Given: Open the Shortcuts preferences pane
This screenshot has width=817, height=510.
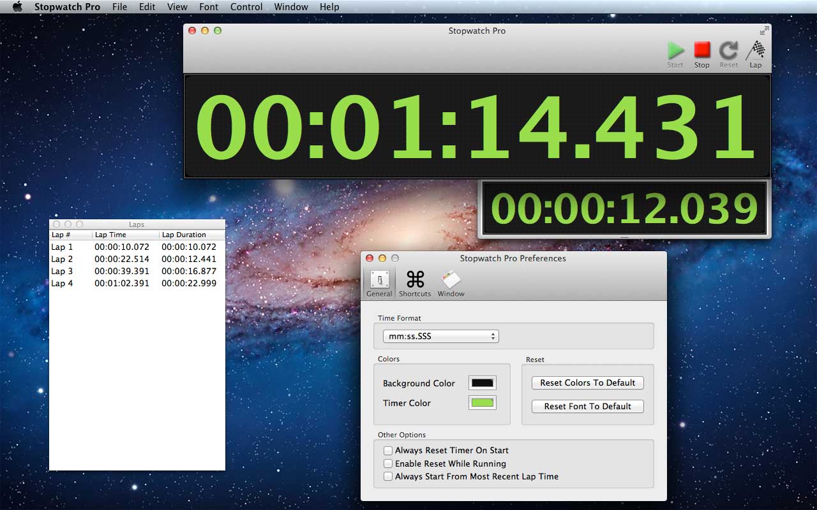Looking at the screenshot, I should [415, 282].
